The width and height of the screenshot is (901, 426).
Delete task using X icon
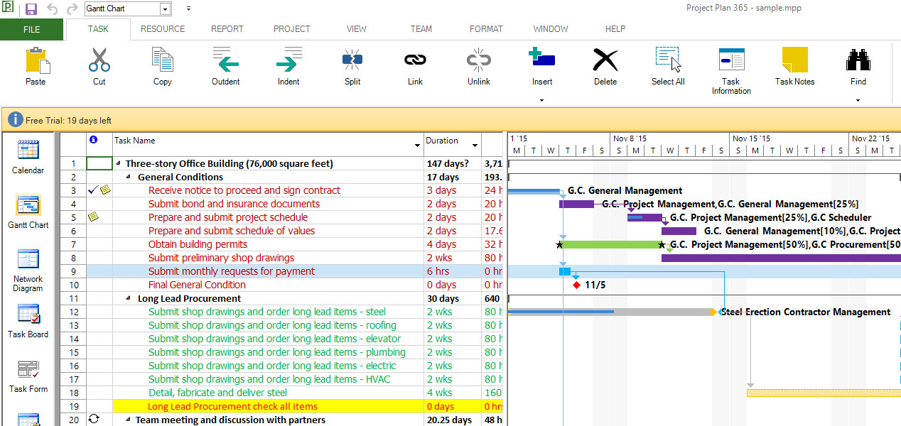pos(605,60)
